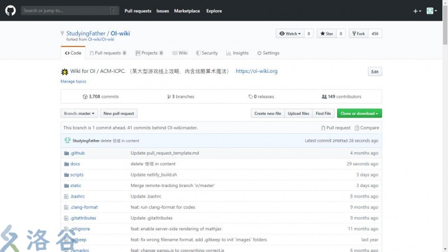Open commit 'Update pull_request_template.md'
This screenshot has height=252, width=448.
click(x=165, y=153)
